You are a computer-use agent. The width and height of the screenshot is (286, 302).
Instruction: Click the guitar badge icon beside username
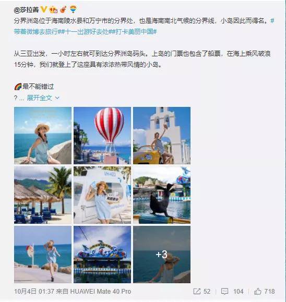pyautogui.click(x=63, y=9)
